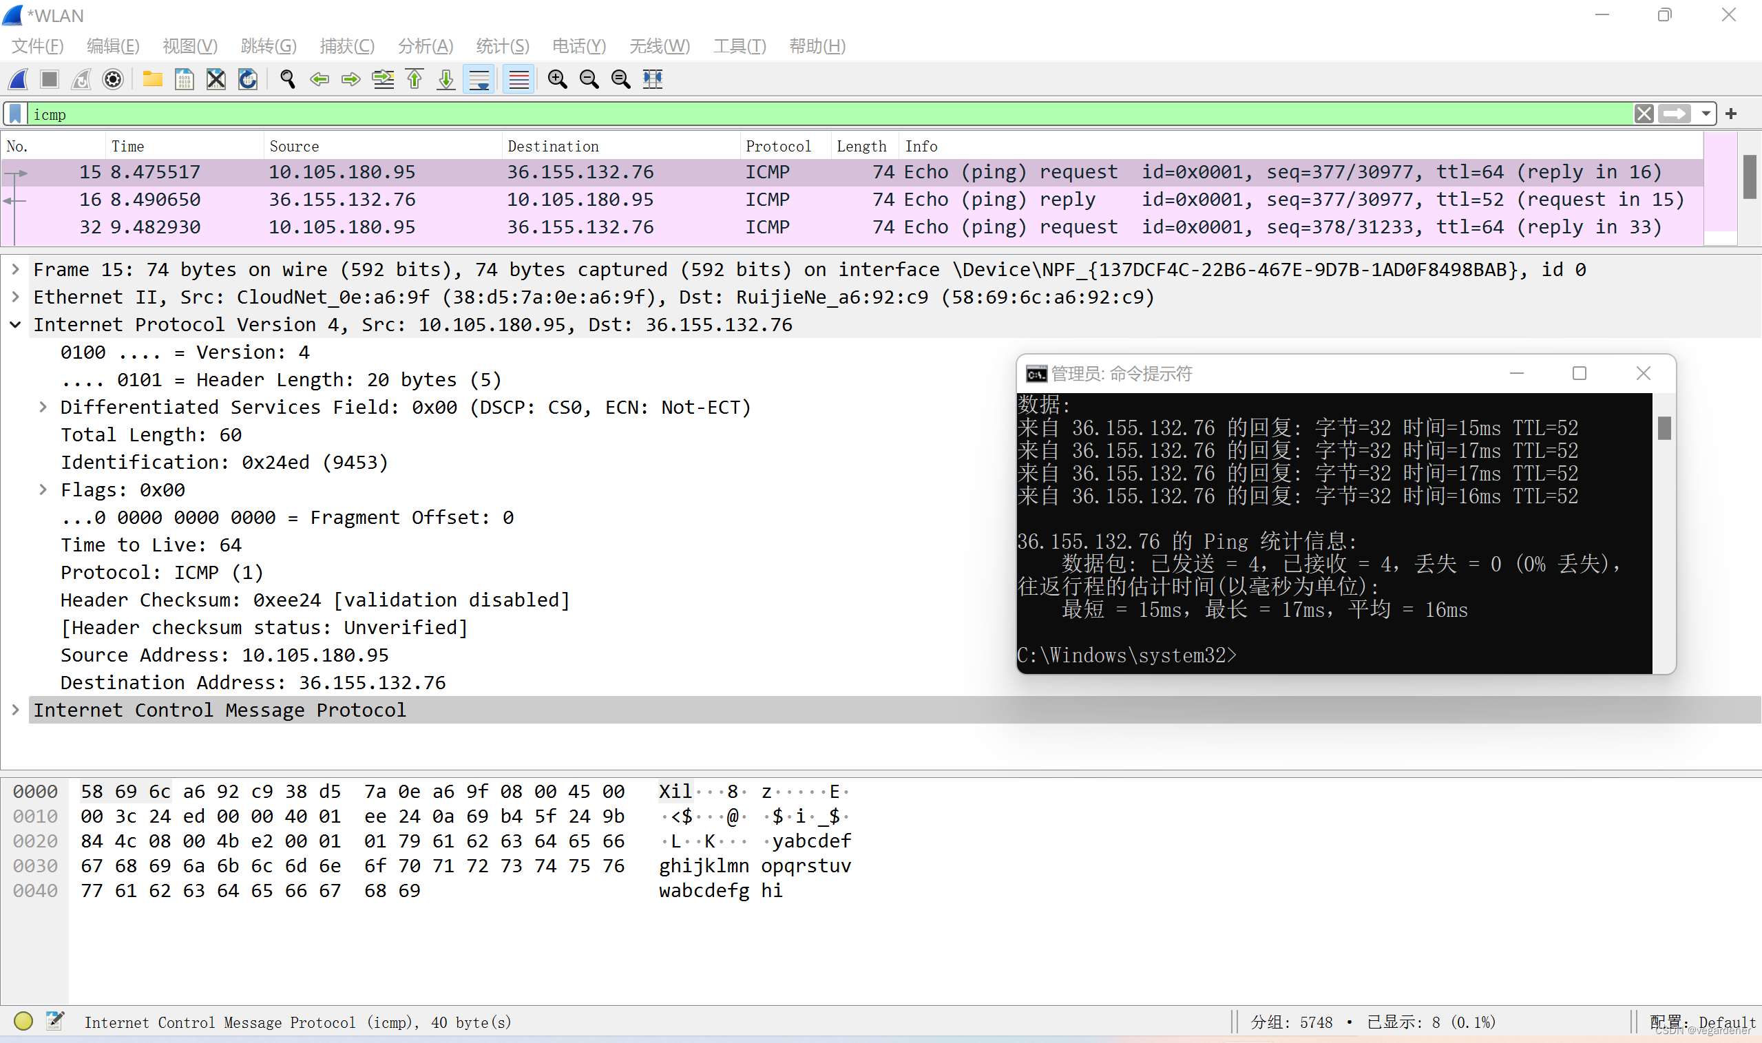Clear the icmp display filter

click(x=1643, y=114)
